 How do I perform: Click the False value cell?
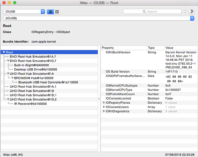click(169, 98)
